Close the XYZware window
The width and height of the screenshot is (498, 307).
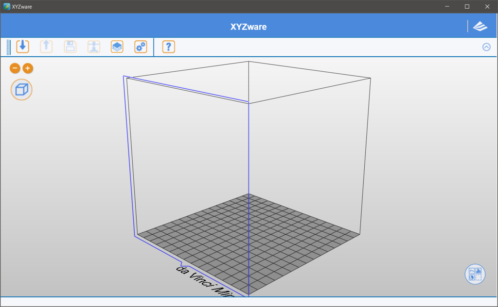tap(487, 6)
